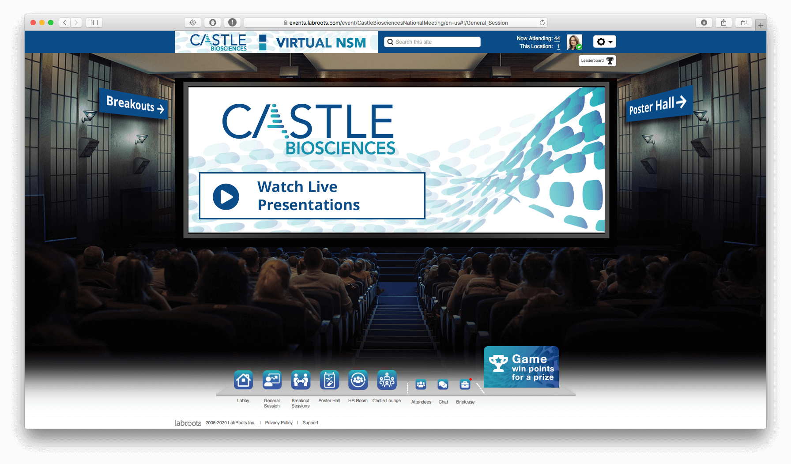Viewport: 791px width, 464px height.
Task: Follow the Breakouts arrow sign
Action: coord(134,104)
